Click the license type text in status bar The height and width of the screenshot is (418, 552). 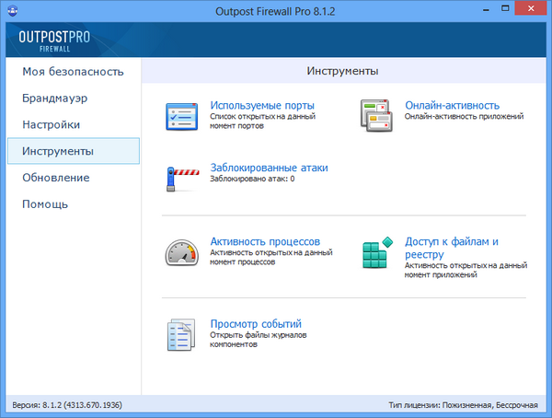click(x=466, y=405)
